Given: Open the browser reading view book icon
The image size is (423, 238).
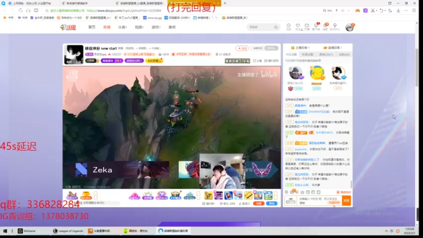Looking at the screenshot, I should pos(36,11).
